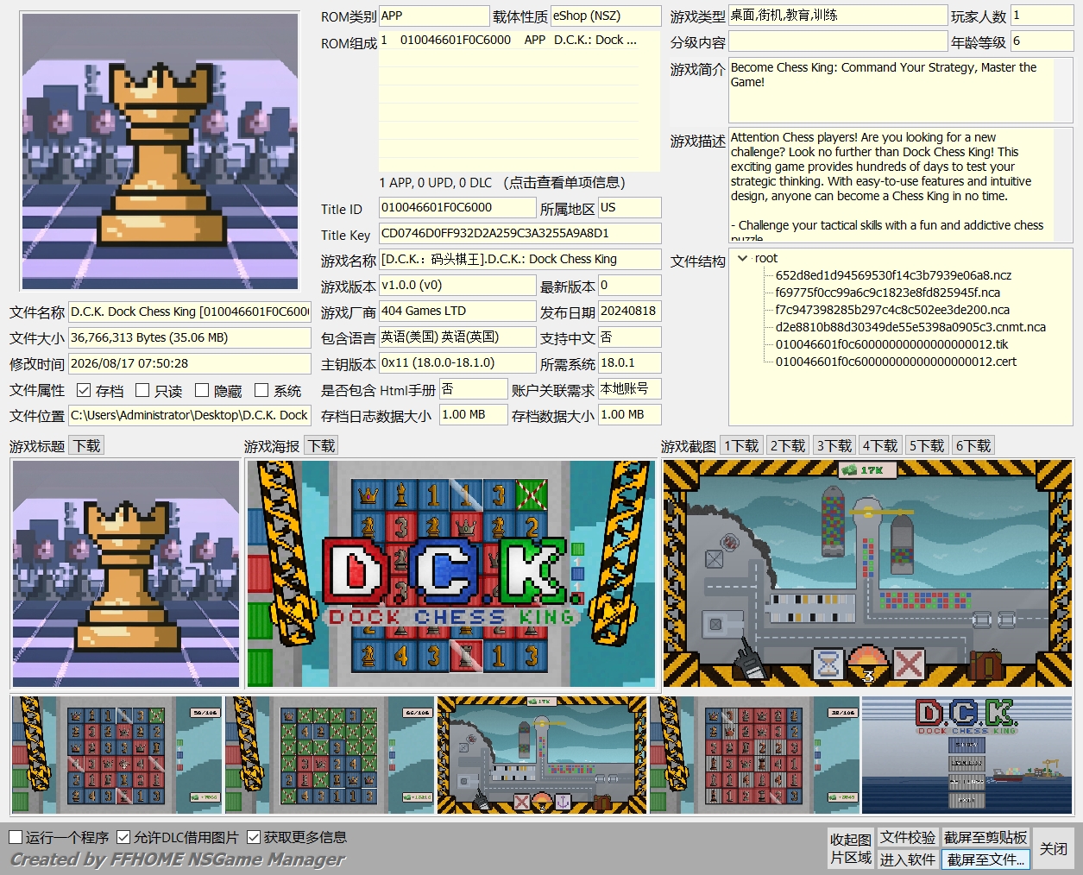This screenshot has width=1083, height=875.
Task: Open the D.C.K. Dock Chess King poster image
Action: (x=451, y=573)
